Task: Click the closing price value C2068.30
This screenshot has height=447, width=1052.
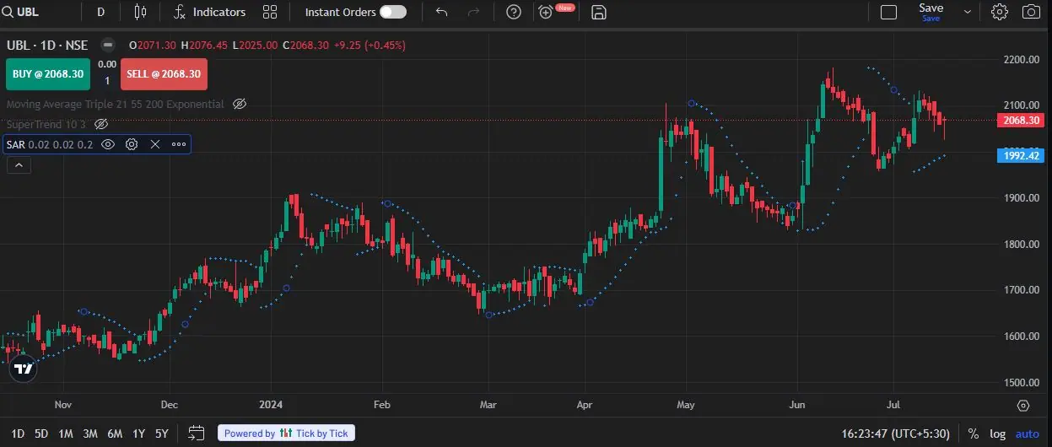Action: coord(305,46)
